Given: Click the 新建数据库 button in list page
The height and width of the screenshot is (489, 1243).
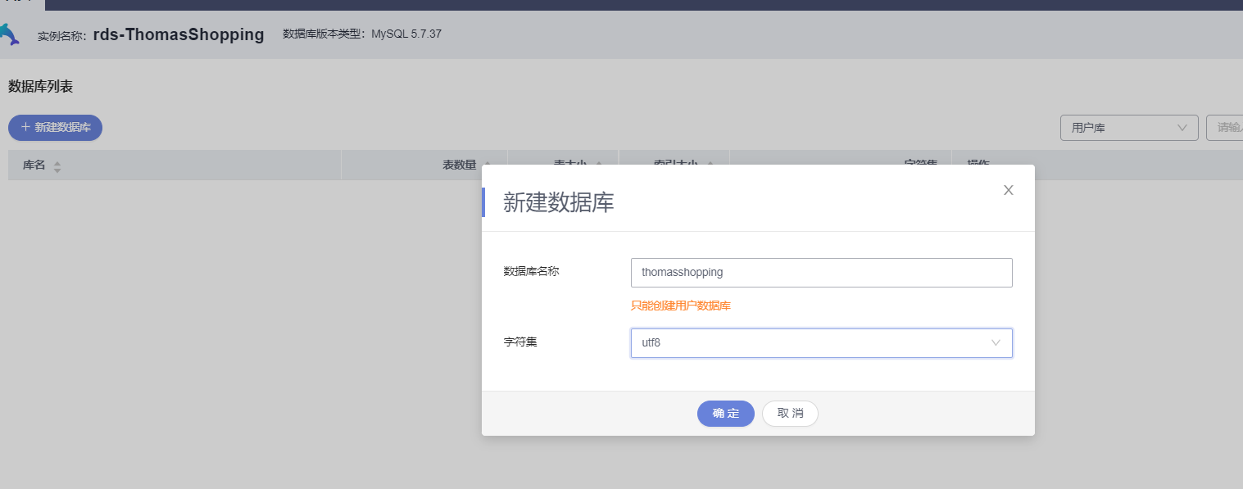Looking at the screenshot, I should [55, 128].
